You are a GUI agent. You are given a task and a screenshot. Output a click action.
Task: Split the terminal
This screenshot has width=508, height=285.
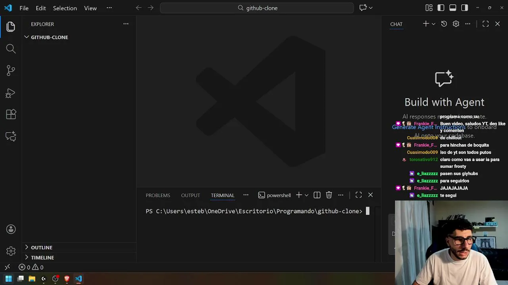point(317,195)
